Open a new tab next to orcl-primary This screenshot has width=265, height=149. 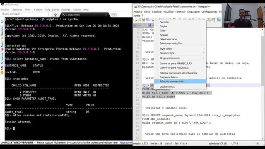pos(114,15)
